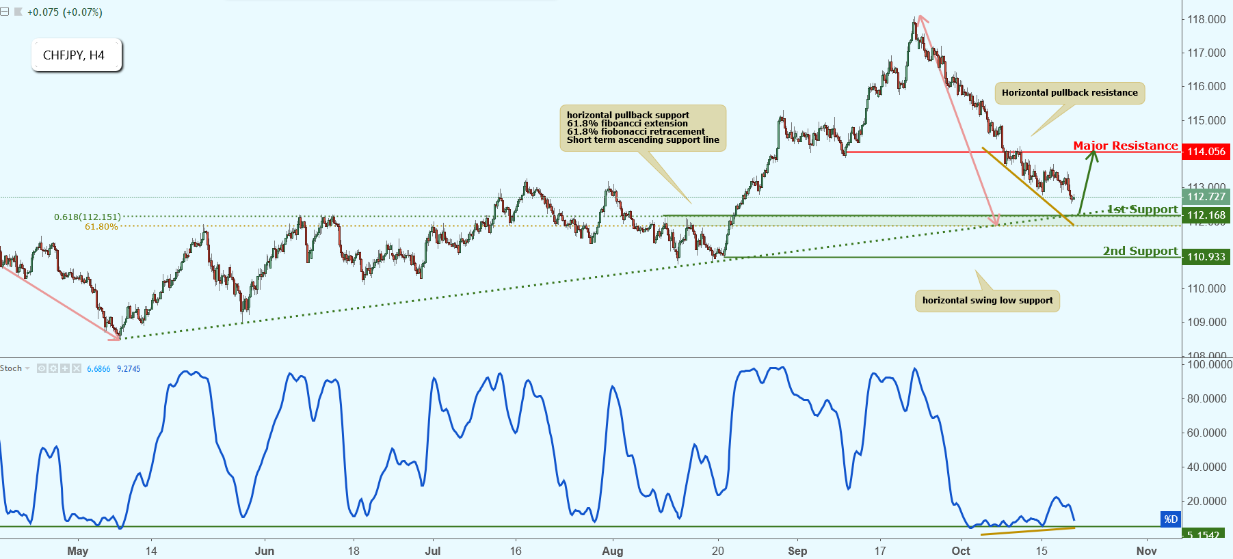This screenshot has height=559, width=1233.
Task: Click the horizontal pullback support annotation box
Action: (643, 128)
